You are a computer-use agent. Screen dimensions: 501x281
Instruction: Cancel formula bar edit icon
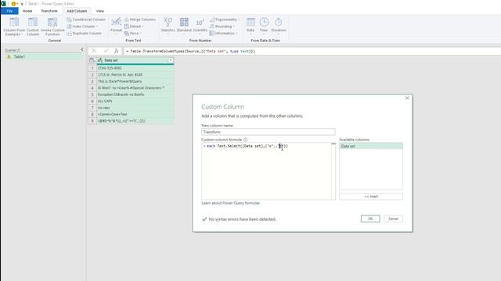point(94,51)
